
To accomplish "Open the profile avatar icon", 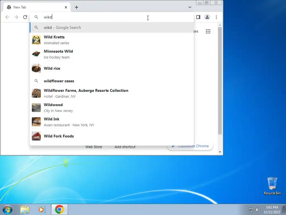I will pyautogui.click(x=207, y=17).
